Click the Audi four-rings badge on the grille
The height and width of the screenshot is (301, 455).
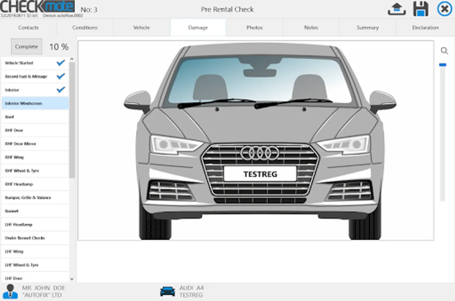click(x=260, y=153)
